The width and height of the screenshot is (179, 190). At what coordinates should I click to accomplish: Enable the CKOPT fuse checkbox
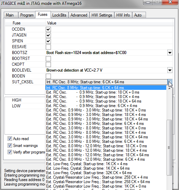[48, 64]
